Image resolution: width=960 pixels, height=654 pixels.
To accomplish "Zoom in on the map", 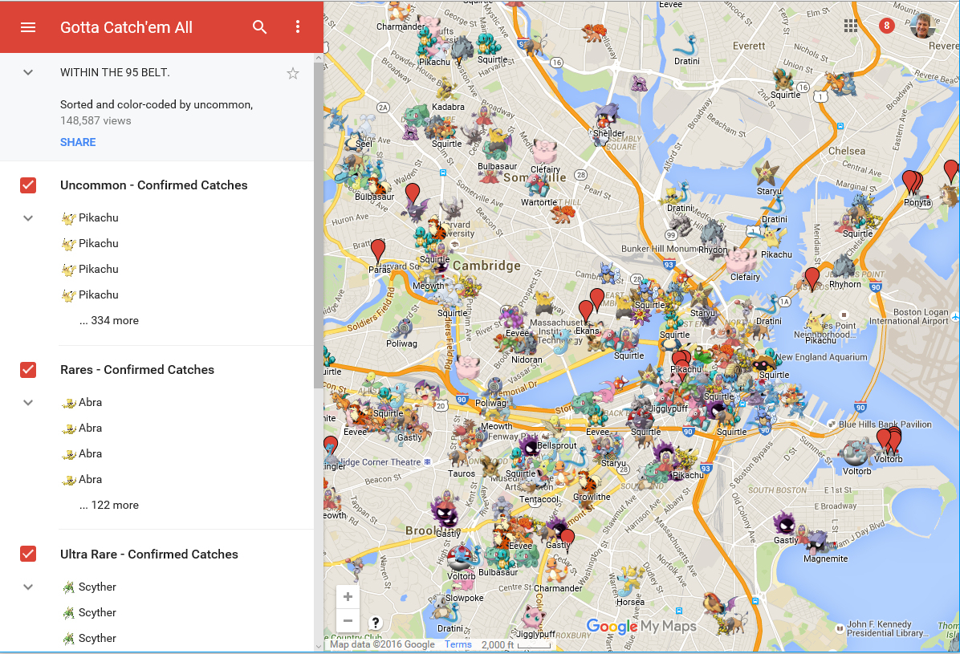I will tap(348, 597).
